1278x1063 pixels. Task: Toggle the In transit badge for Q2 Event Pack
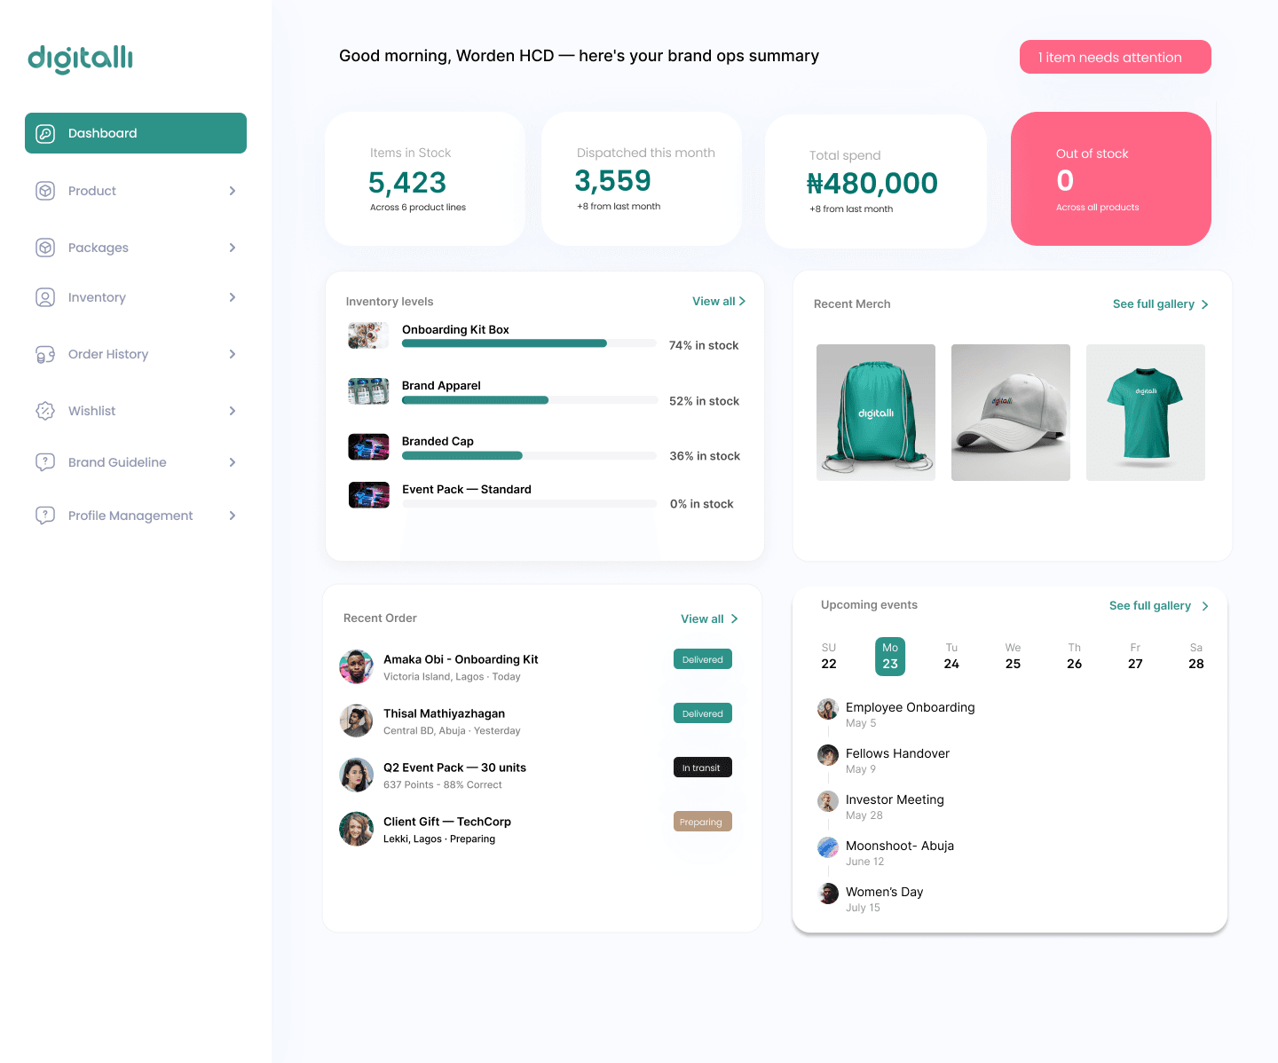(702, 767)
